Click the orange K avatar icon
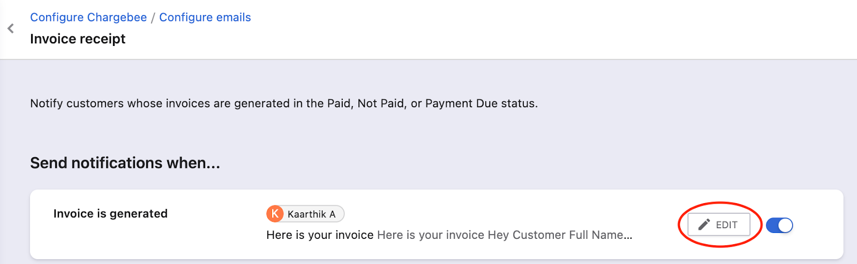This screenshot has height=264, width=857. (x=275, y=214)
